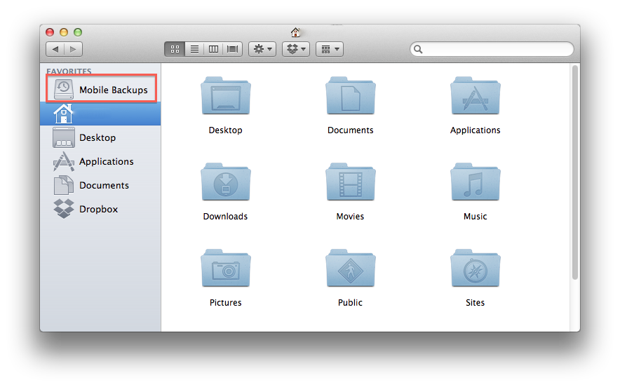The width and height of the screenshot is (620, 387).
Task: Select the Documents folder icon
Action: tap(351, 96)
